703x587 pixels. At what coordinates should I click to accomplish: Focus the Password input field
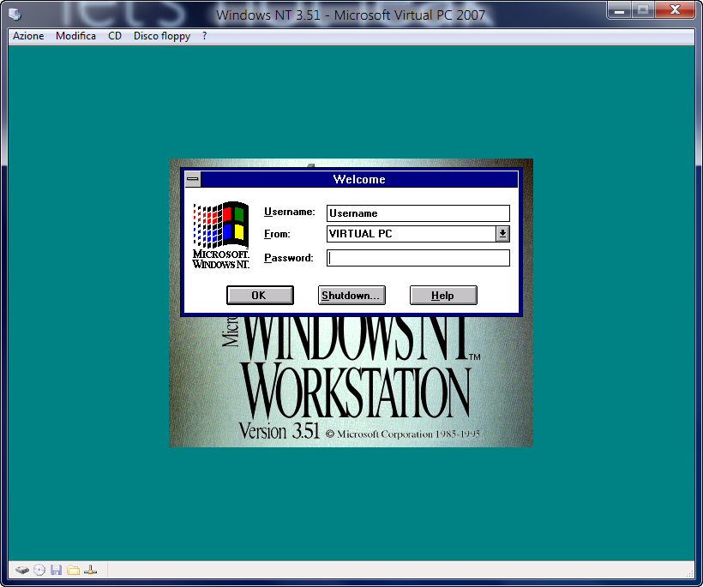tap(418, 258)
